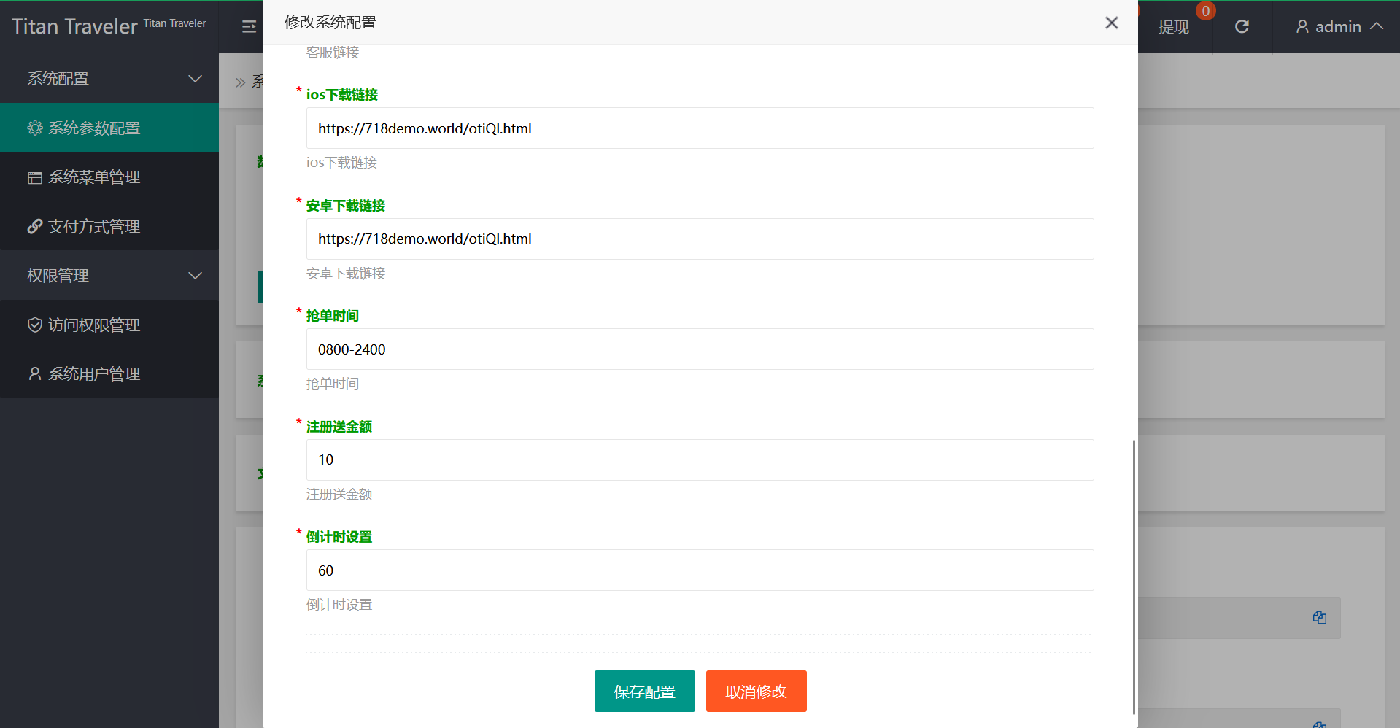Expand the admin account dropdown arrow
The width and height of the screenshot is (1400, 728).
1377,26
